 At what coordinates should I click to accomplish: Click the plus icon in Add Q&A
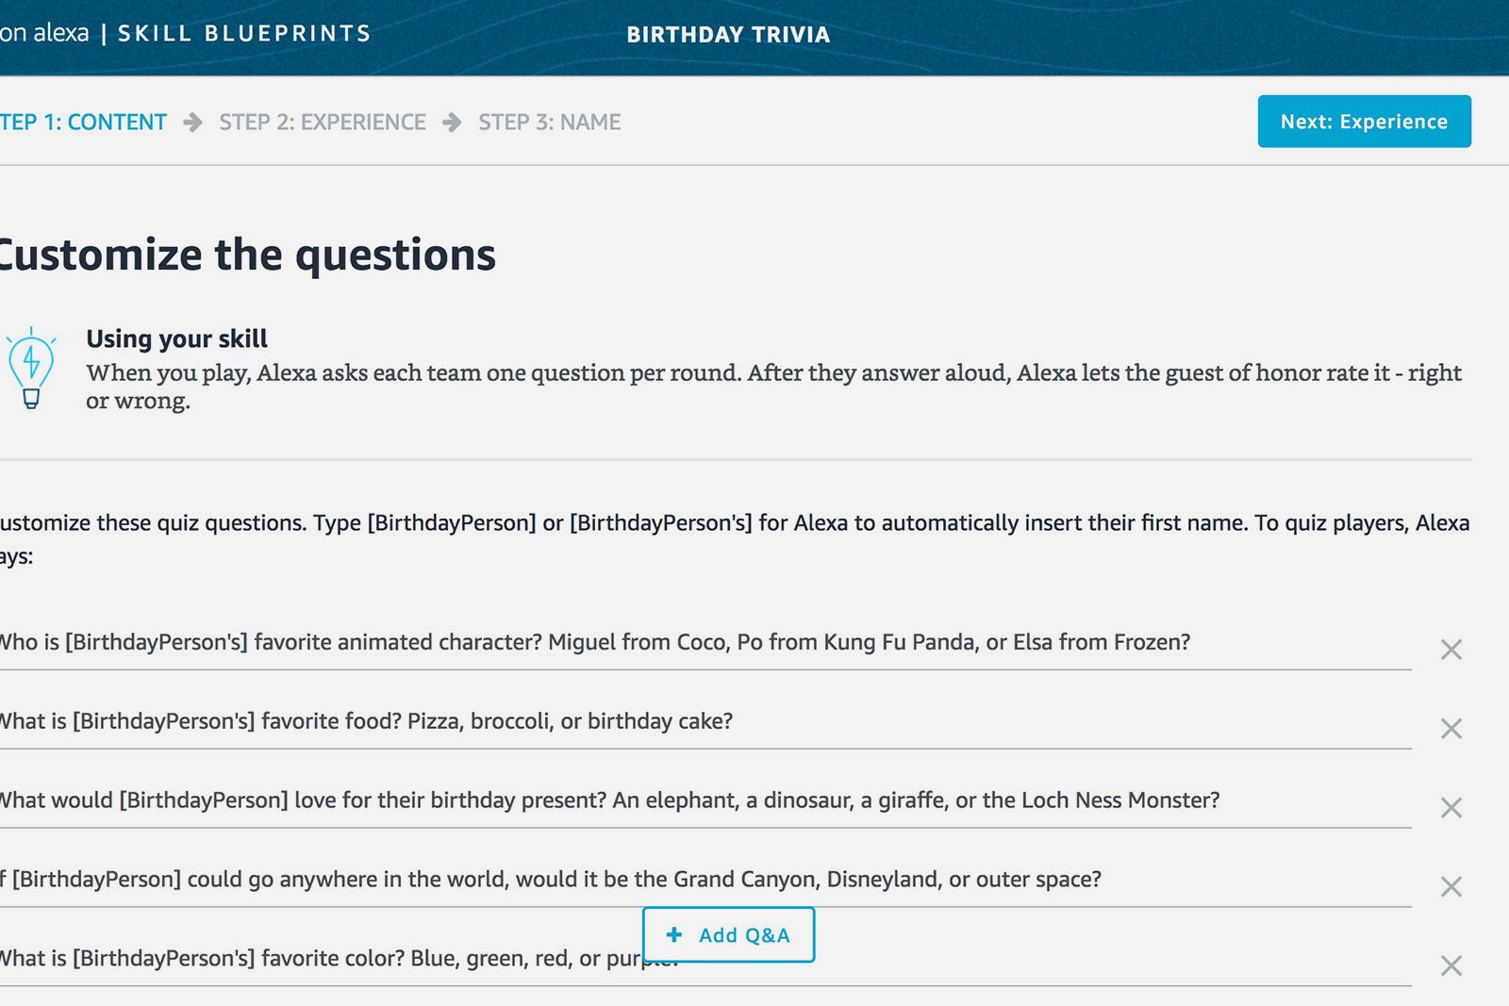pyautogui.click(x=674, y=934)
